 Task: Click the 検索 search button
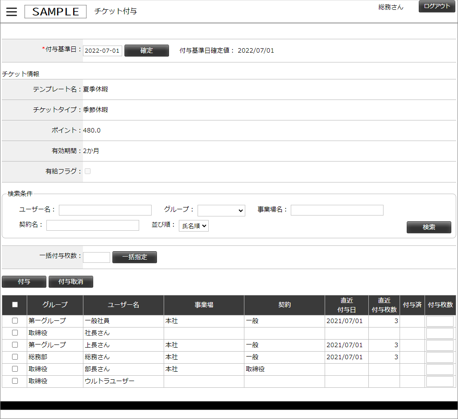pyautogui.click(x=429, y=227)
